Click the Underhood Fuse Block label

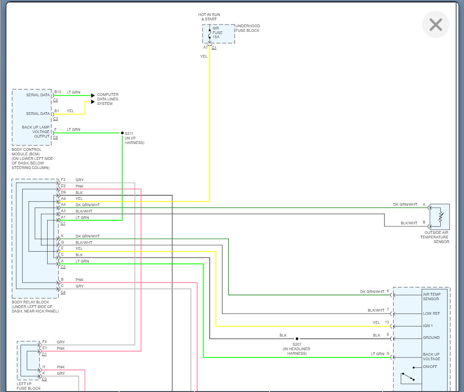point(248,28)
